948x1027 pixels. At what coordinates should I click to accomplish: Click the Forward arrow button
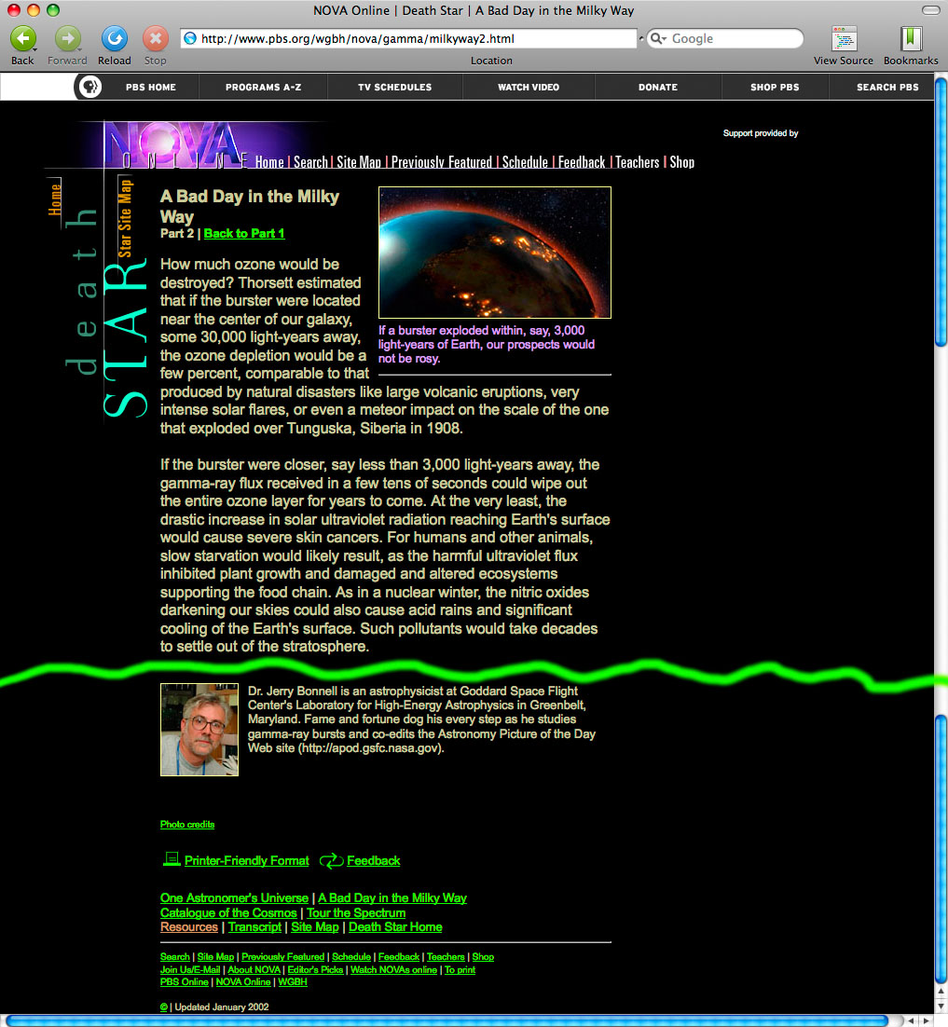(67, 38)
